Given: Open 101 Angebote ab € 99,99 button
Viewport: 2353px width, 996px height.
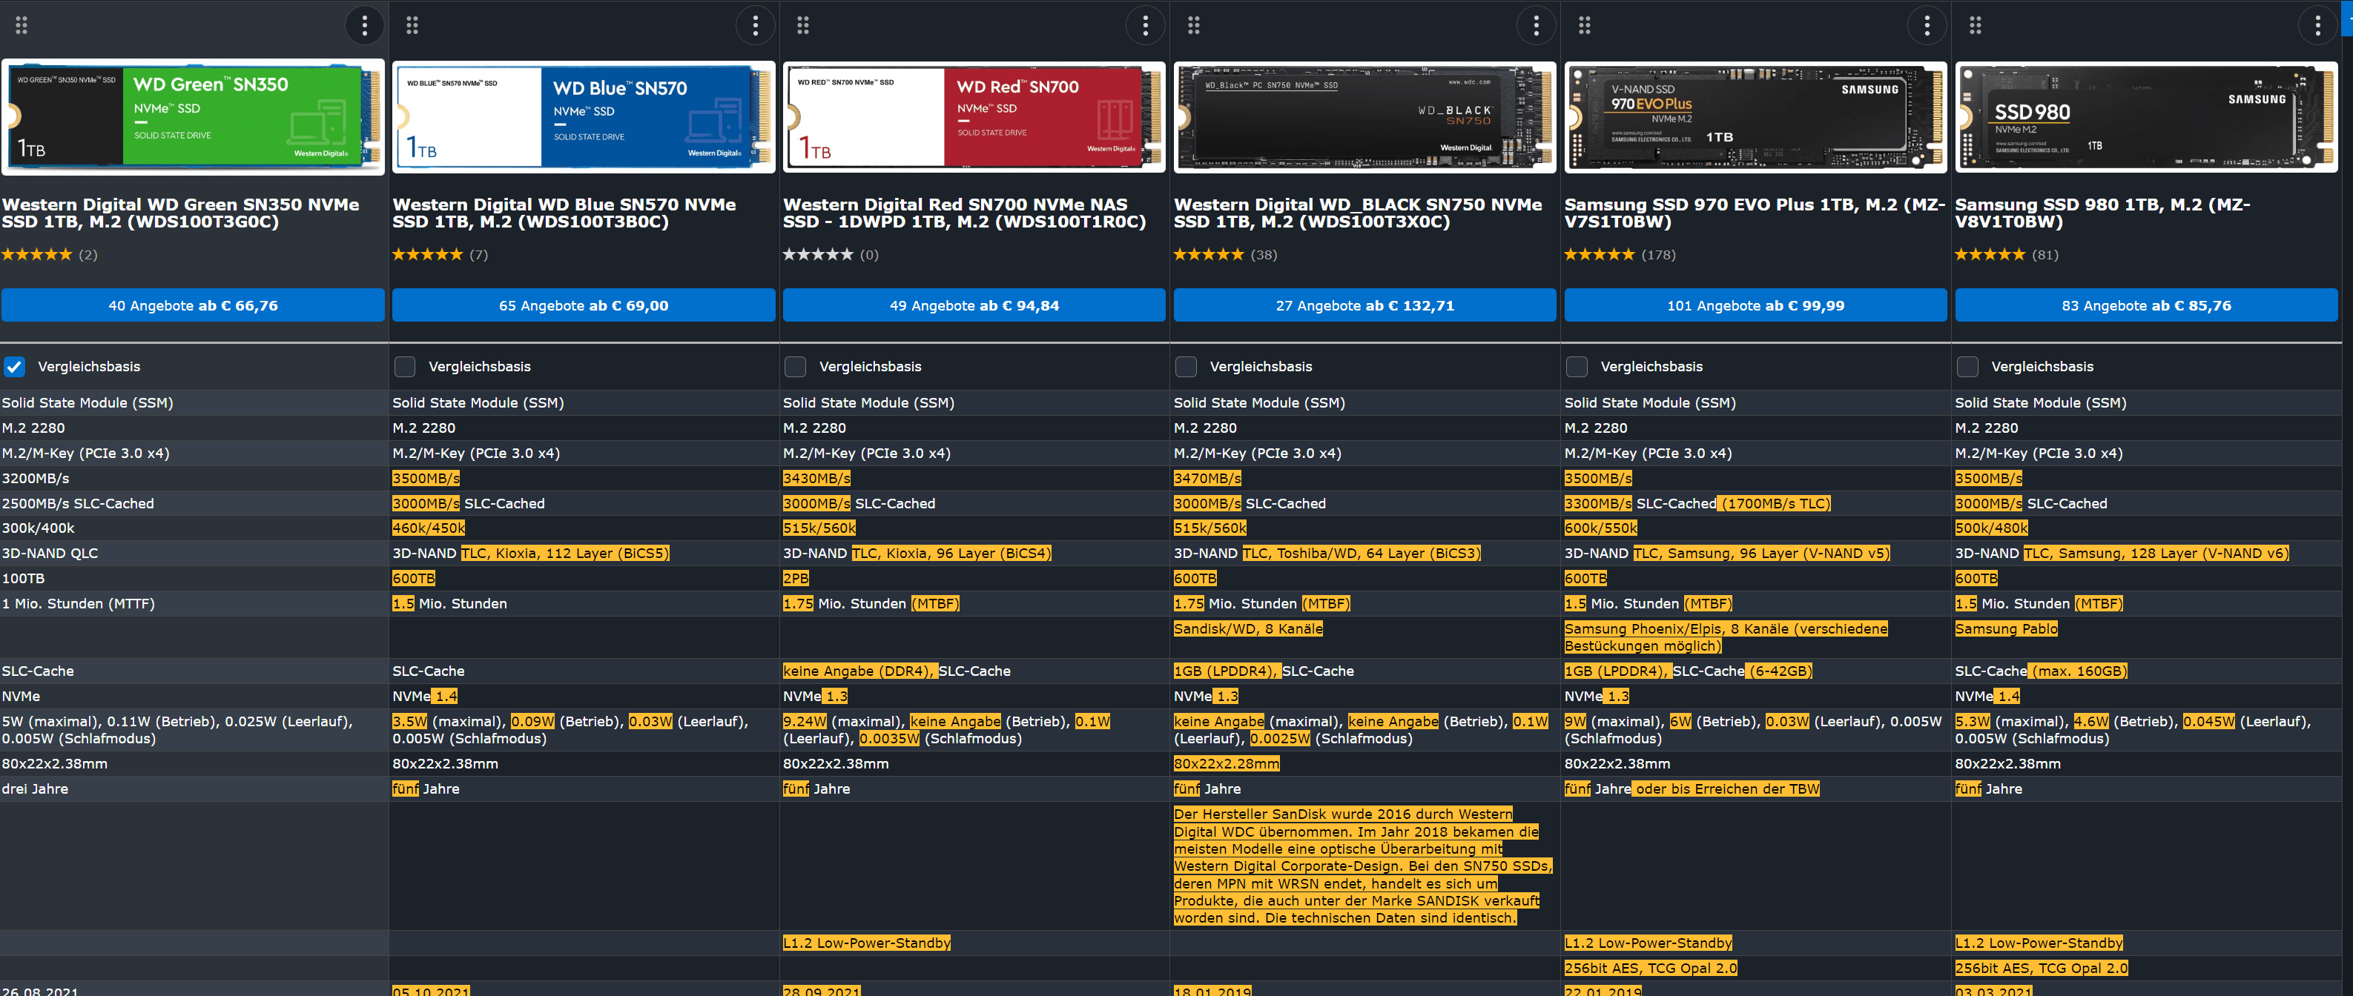Looking at the screenshot, I should coord(1755,305).
